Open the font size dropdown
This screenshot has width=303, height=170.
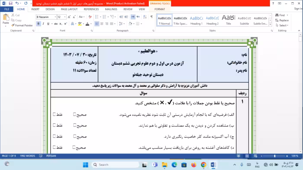tap(65, 17)
